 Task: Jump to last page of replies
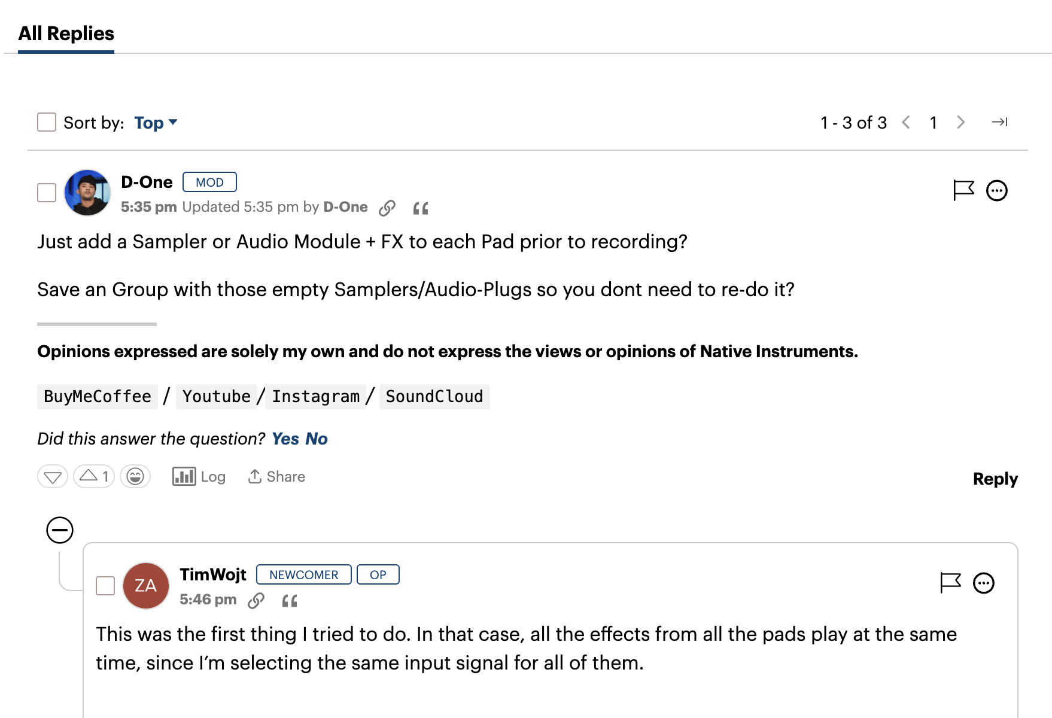click(x=999, y=122)
